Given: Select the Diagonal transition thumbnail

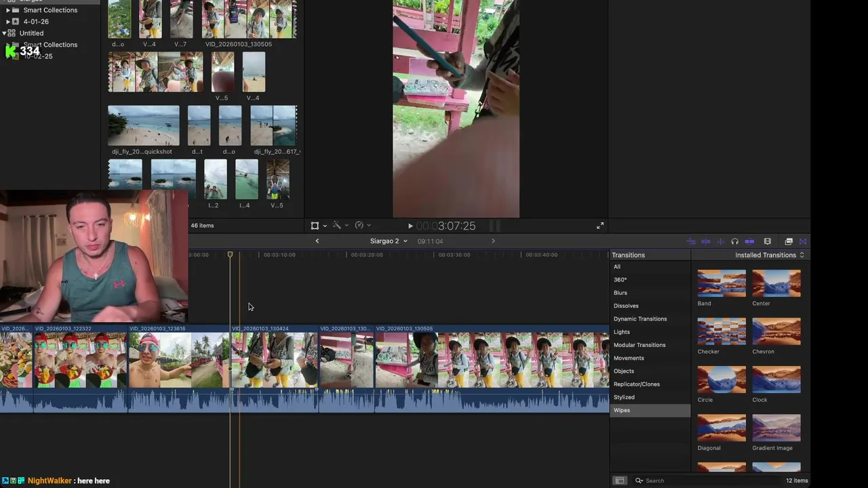Looking at the screenshot, I should 722,428.
